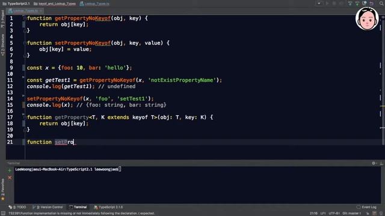Open the run configuration dropdown
The height and width of the screenshot is (216, 385).
pos(319,4)
